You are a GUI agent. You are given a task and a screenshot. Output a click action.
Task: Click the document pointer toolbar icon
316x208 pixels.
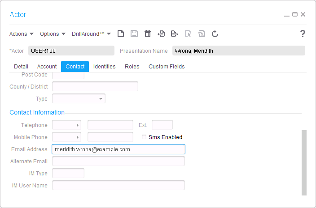coord(188,34)
